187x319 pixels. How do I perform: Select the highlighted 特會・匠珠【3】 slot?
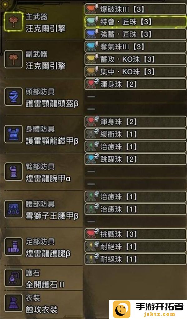coord(136,22)
